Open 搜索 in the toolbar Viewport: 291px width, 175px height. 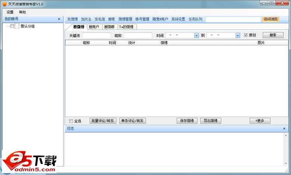click(111, 19)
